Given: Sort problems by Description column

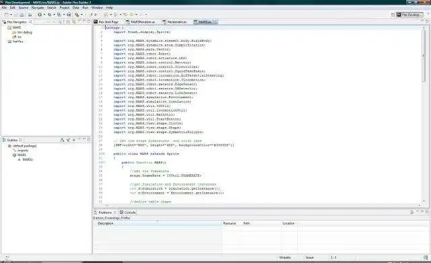Looking at the screenshot, I should (x=158, y=223).
